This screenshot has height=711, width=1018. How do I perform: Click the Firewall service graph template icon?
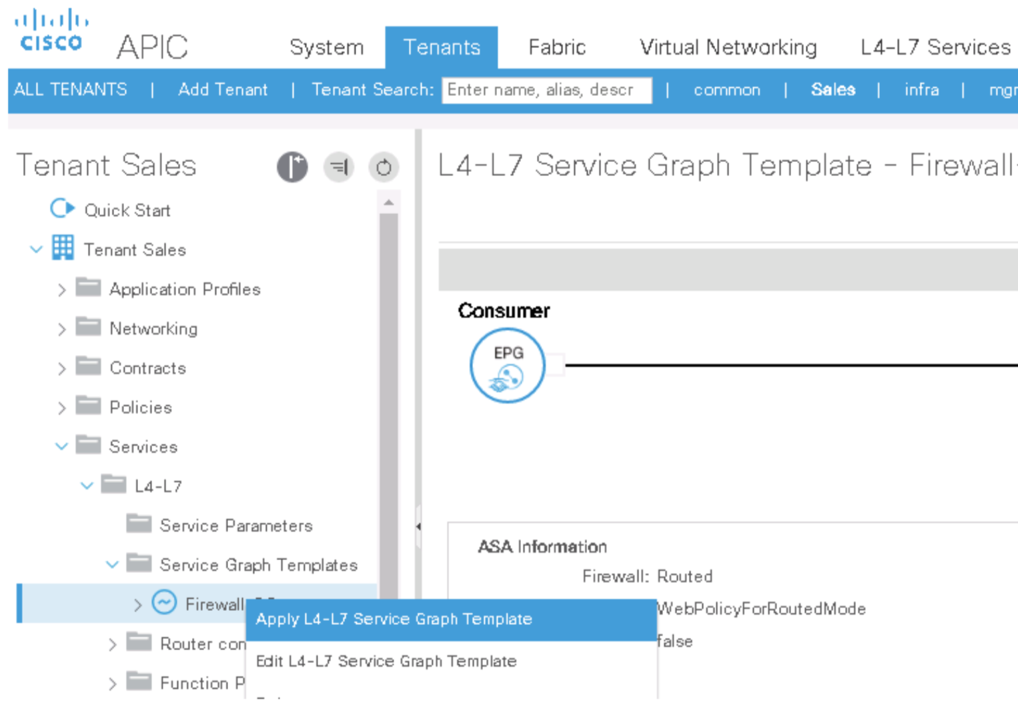(x=164, y=602)
